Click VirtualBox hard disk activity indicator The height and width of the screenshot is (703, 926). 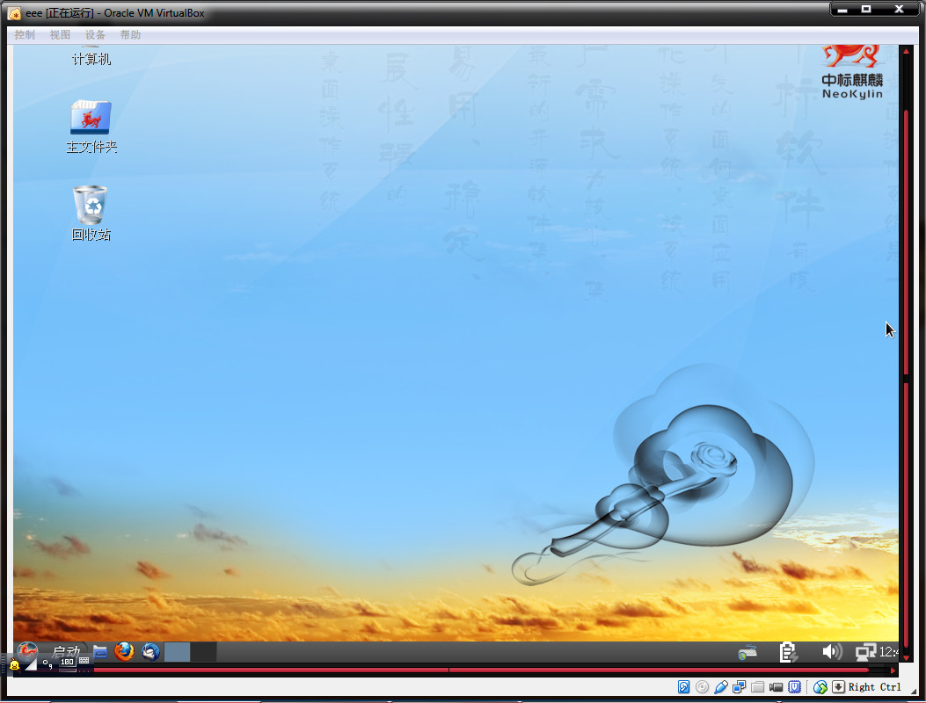684,687
